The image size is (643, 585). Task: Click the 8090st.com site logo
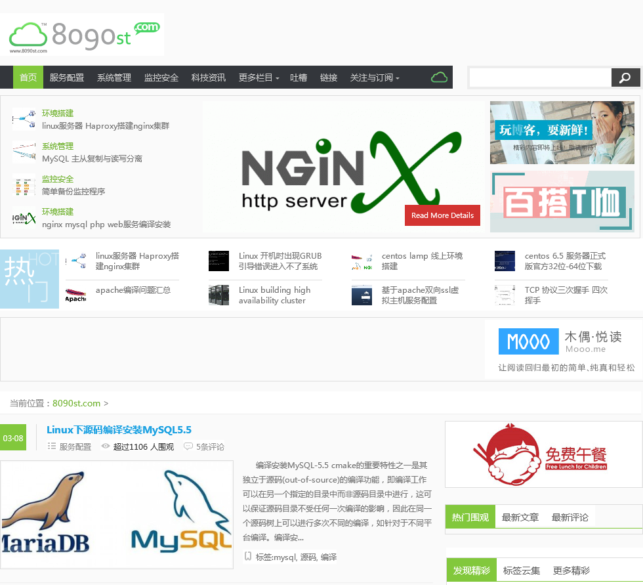[x=82, y=34]
